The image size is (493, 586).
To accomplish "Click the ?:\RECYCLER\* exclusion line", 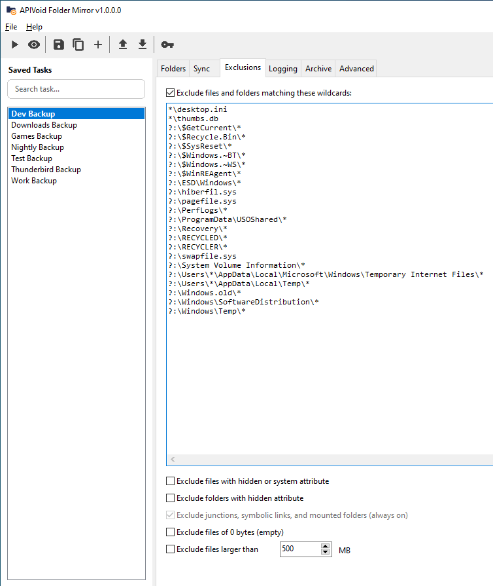I will pyautogui.click(x=198, y=247).
